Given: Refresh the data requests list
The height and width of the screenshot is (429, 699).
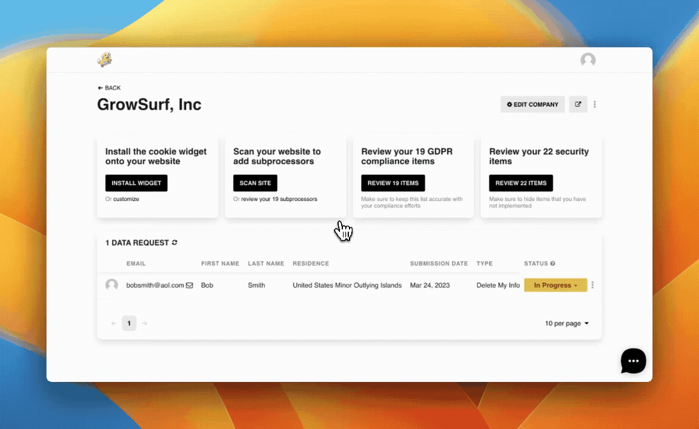Looking at the screenshot, I should click(x=174, y=243).
